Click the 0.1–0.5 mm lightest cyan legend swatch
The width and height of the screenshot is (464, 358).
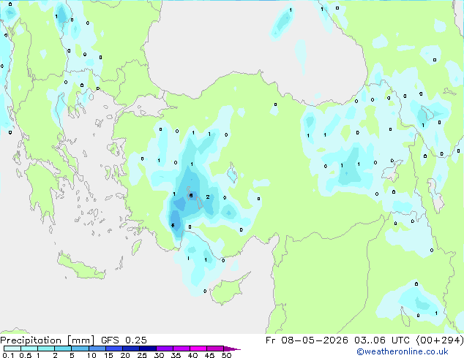click(12, 349)
